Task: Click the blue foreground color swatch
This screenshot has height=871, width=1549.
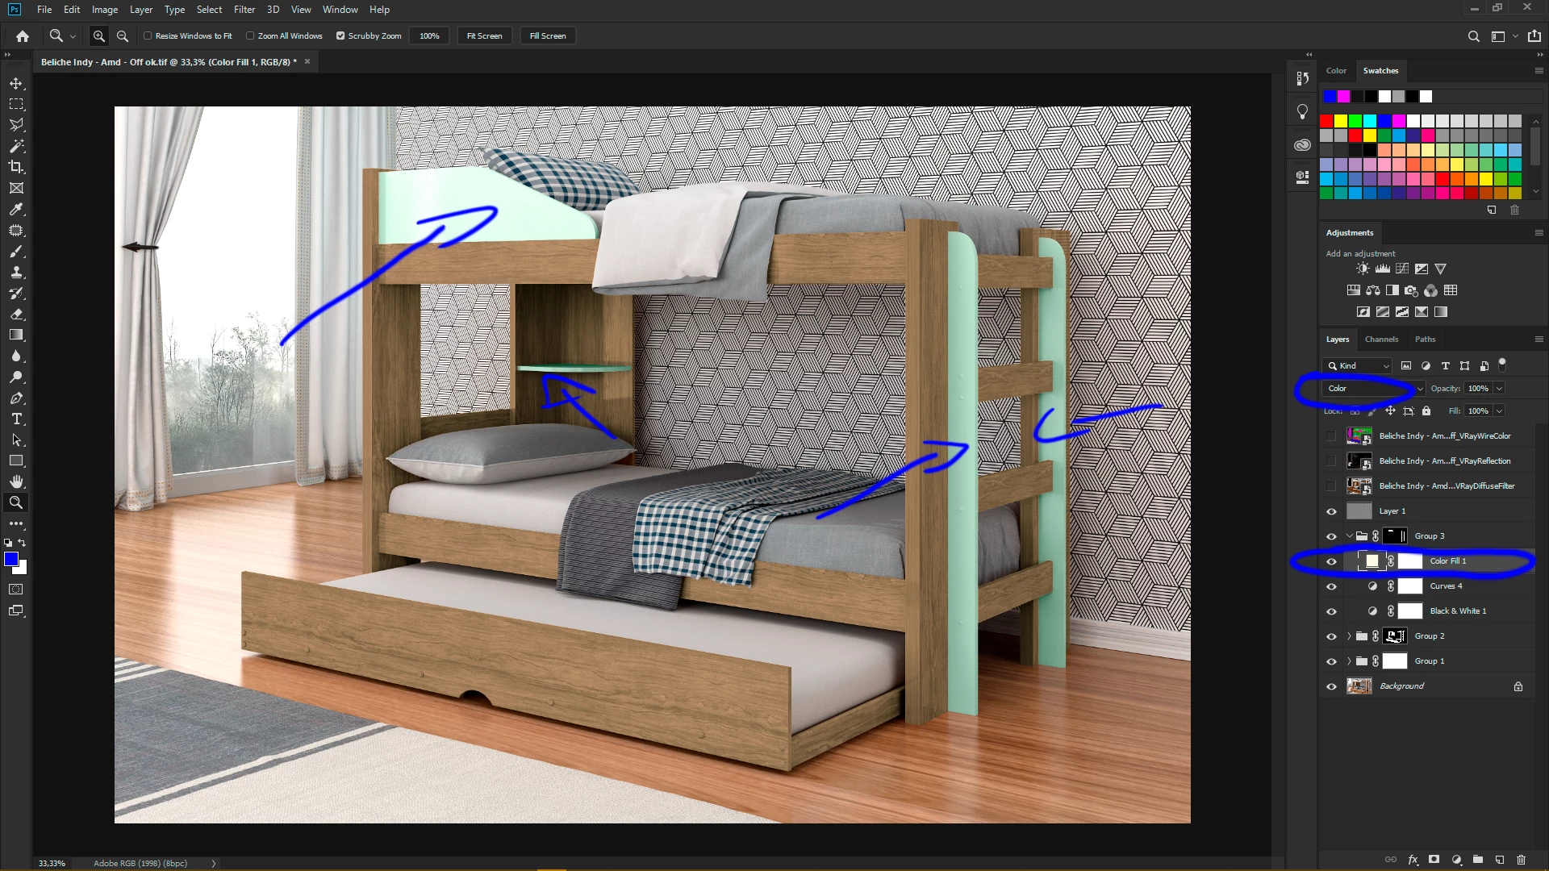Action: [10, 559]
